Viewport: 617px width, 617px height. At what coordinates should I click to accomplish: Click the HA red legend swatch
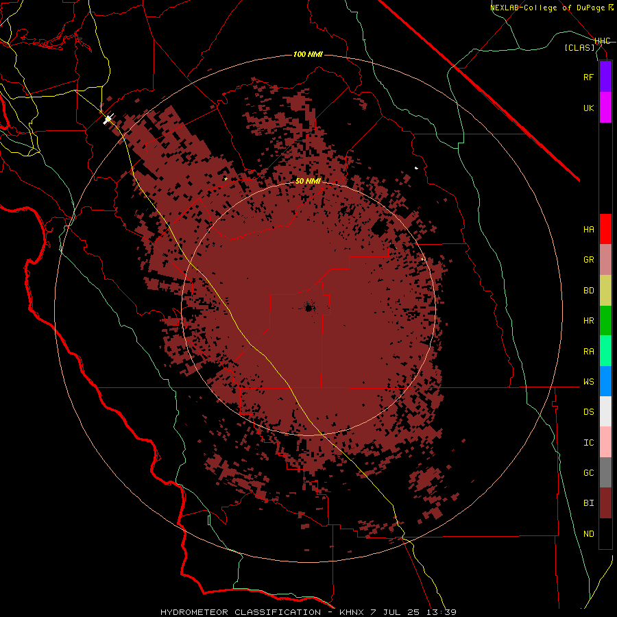coord(605,229)
